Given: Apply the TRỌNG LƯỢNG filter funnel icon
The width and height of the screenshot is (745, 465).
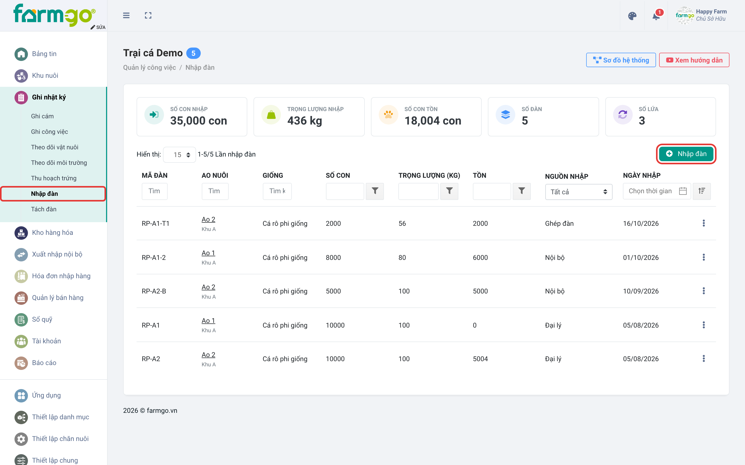Looking at the screenshot, I should [449, 191].
